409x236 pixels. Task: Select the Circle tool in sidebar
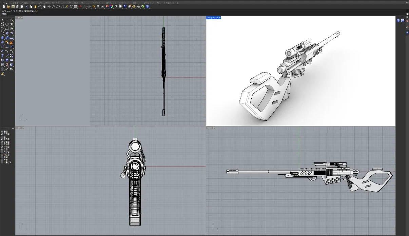click(x=7, y=24)
